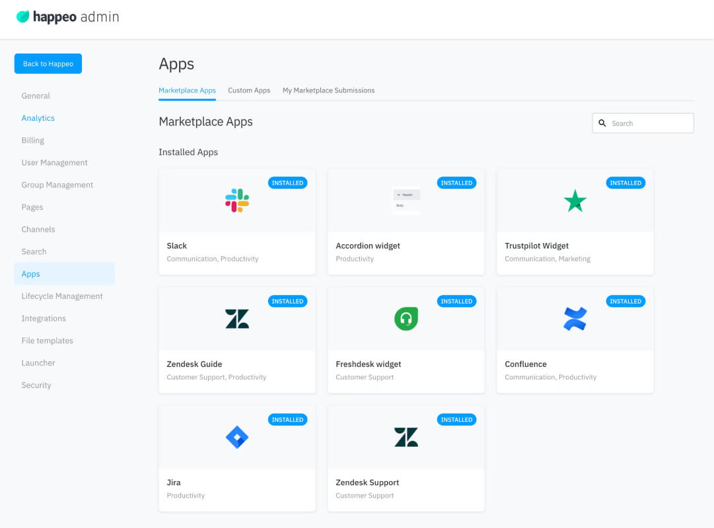Screen dimensions: 714x528
Task: Click the INSTALLED badge on Slack card
Action: coord(287,183)
